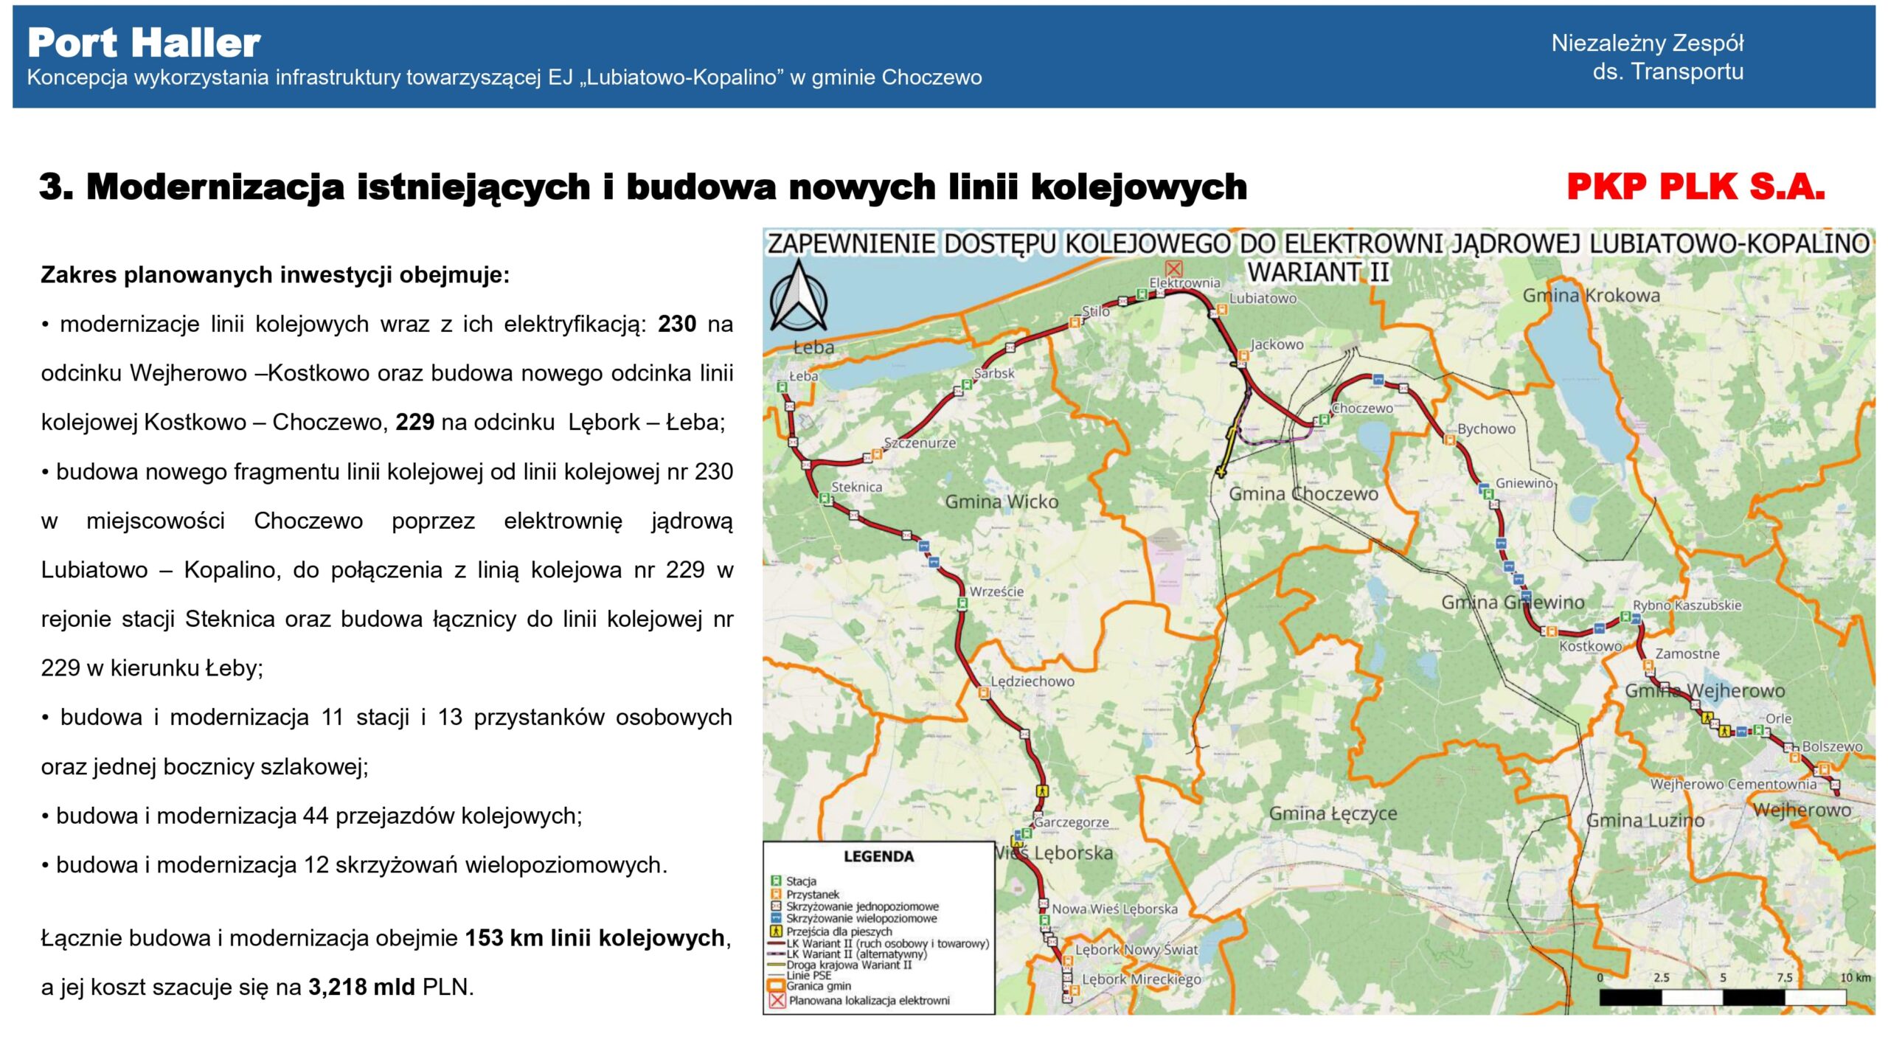Click the Wejherowo city label on map
1888x1062 pixels.
1801,810
